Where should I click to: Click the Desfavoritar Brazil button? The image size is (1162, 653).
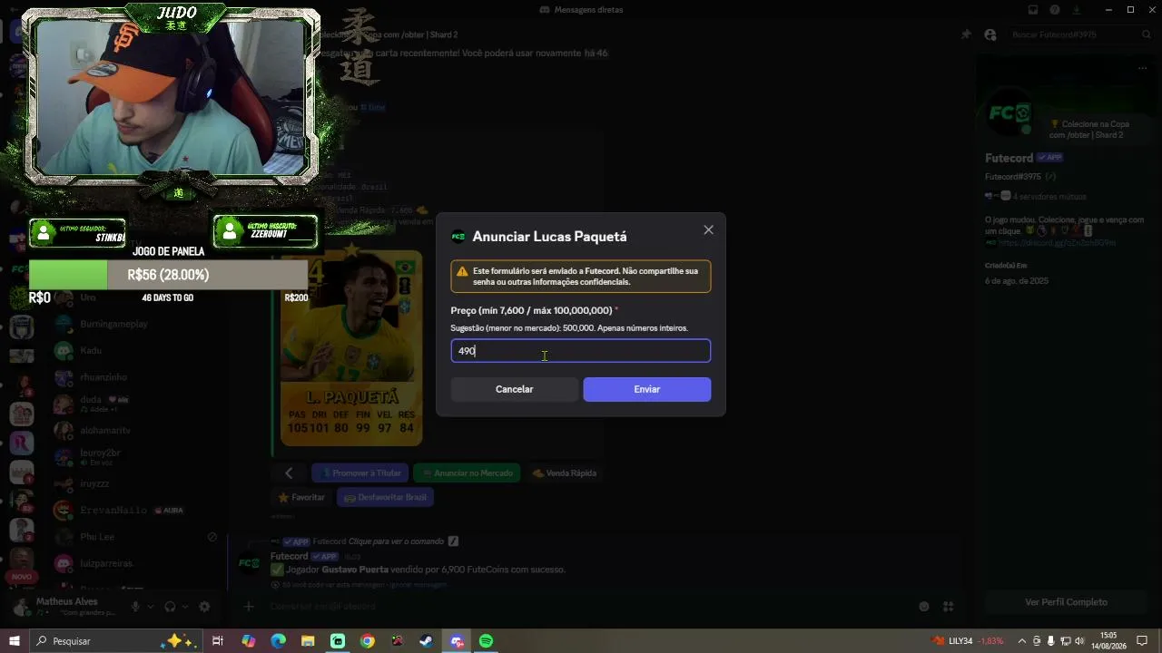coord(385,497)
